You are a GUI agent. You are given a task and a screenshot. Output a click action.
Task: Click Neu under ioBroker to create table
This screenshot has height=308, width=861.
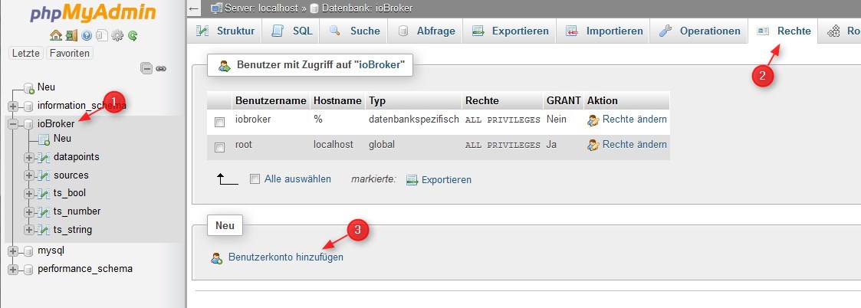tap(62, 139)
